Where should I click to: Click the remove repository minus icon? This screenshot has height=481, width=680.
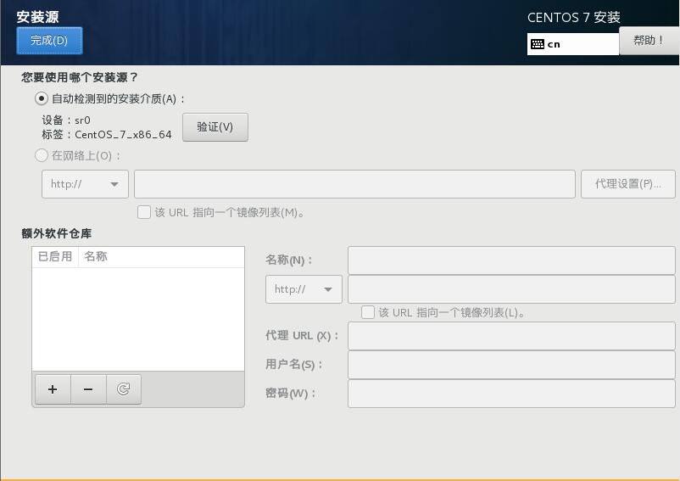coord(88,389)
